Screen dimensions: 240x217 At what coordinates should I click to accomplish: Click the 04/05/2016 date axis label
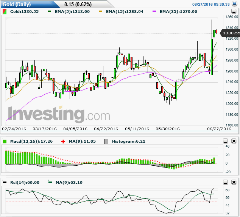coord(75,129)
